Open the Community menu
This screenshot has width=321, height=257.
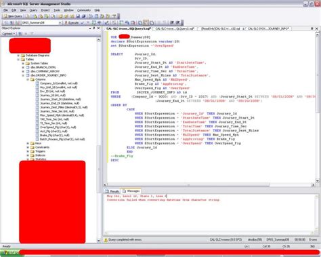(x=84, y=10)
